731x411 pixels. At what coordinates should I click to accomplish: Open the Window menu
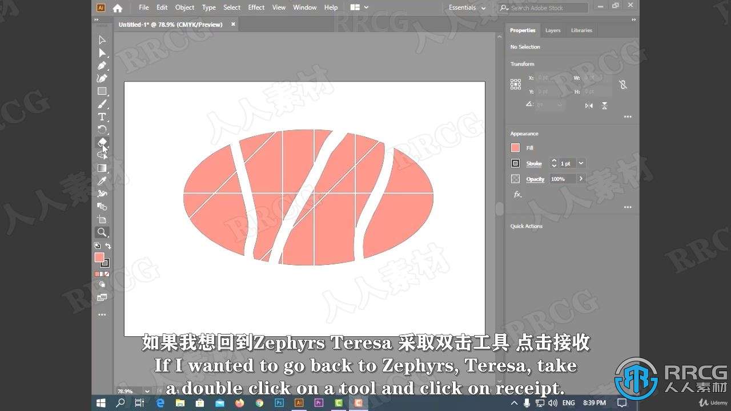point(305,7)
